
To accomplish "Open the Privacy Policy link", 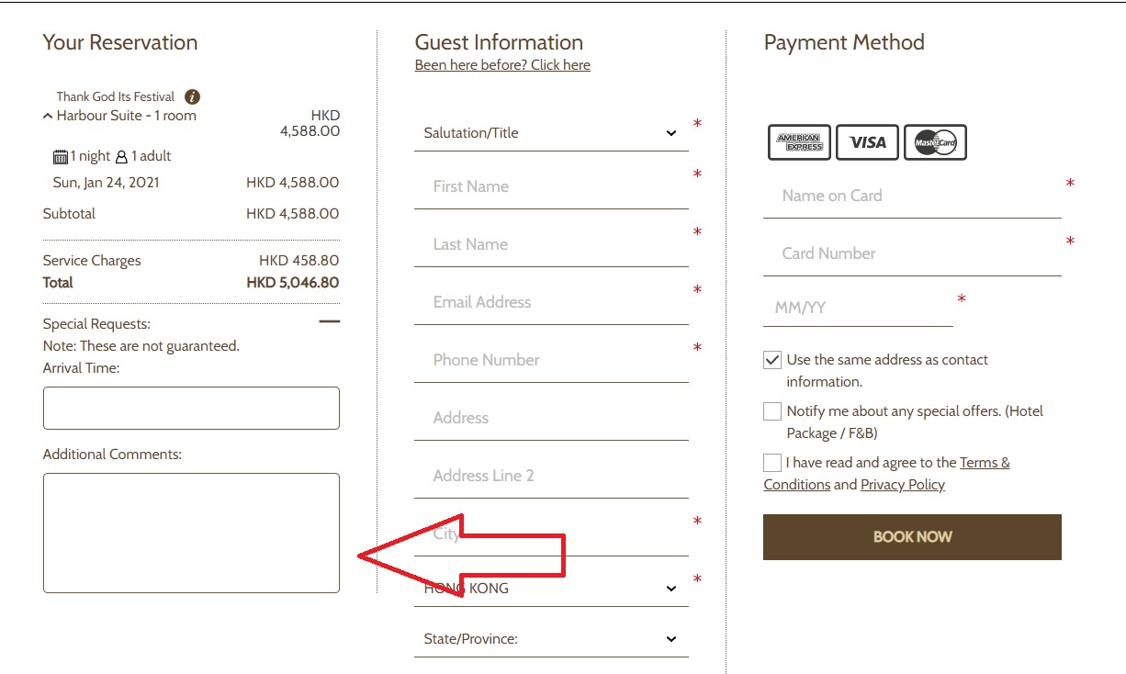I will tap(903, 485).
